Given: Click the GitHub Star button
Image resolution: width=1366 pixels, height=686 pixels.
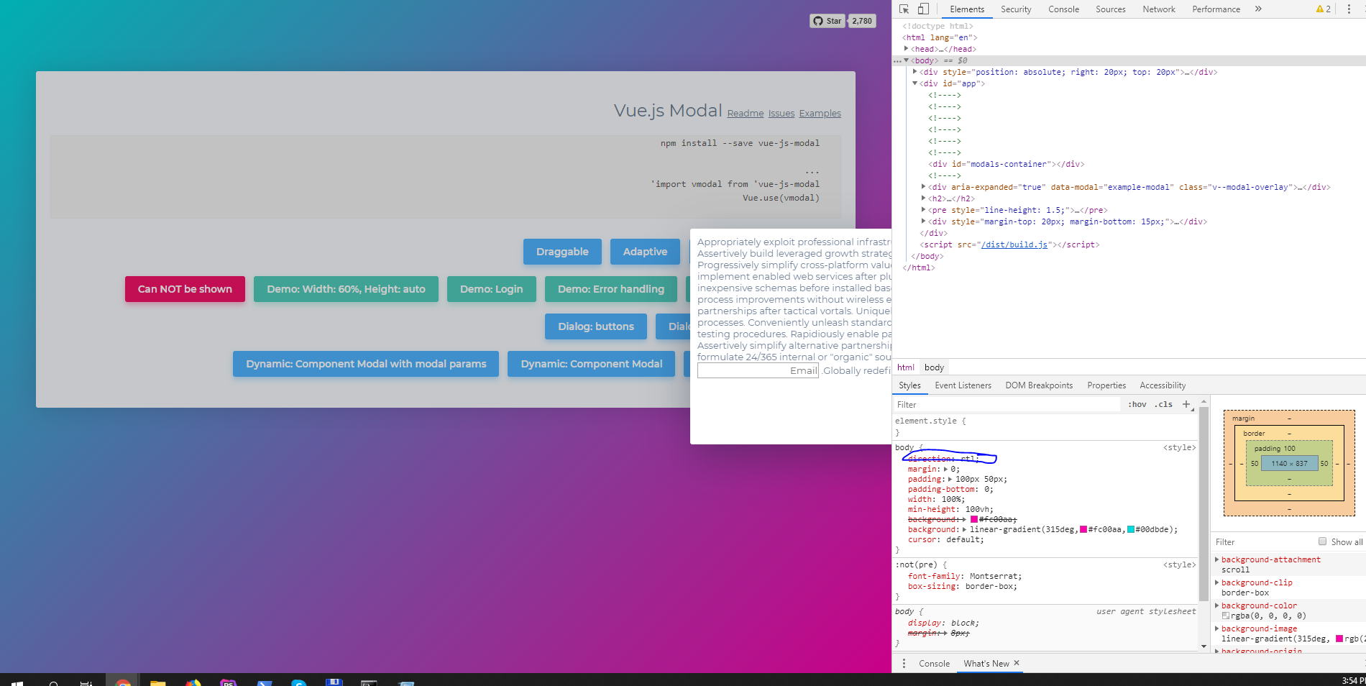Looking at the screenshot, I should tap(828, 21).
